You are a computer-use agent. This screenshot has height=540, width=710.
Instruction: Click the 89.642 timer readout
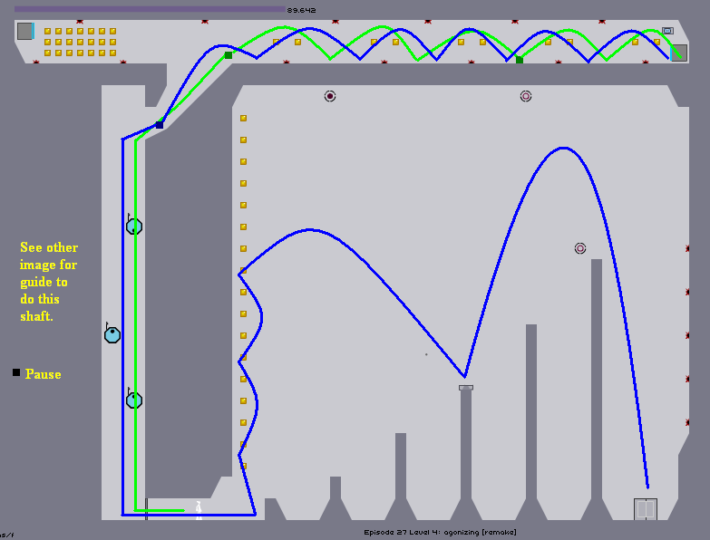pyautogui.click(x=302, y=10)
